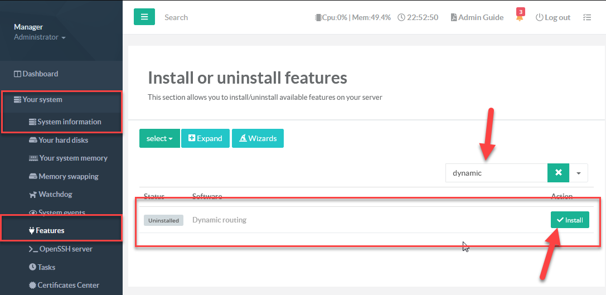606x295 pixels.
Task: Click the green hamburger menu button
Action: 144,17
